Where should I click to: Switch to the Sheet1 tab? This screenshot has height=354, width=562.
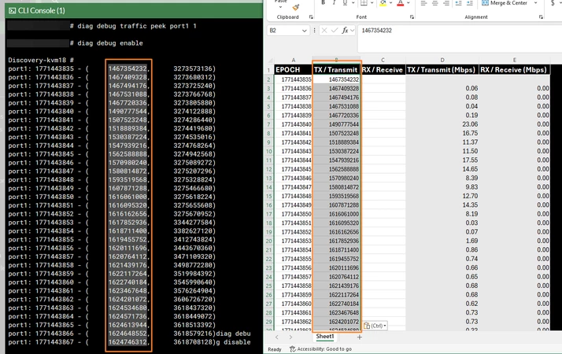tap(325, 337)
